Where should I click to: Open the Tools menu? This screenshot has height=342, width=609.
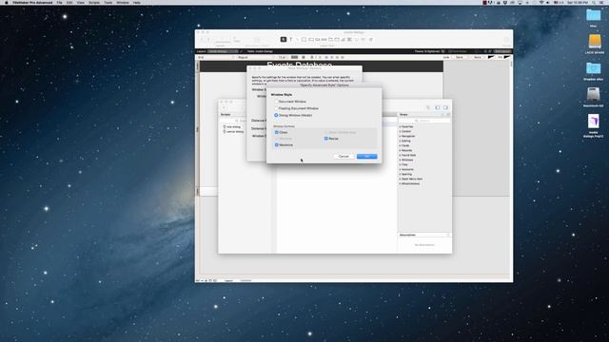click(x=108, y=2)
